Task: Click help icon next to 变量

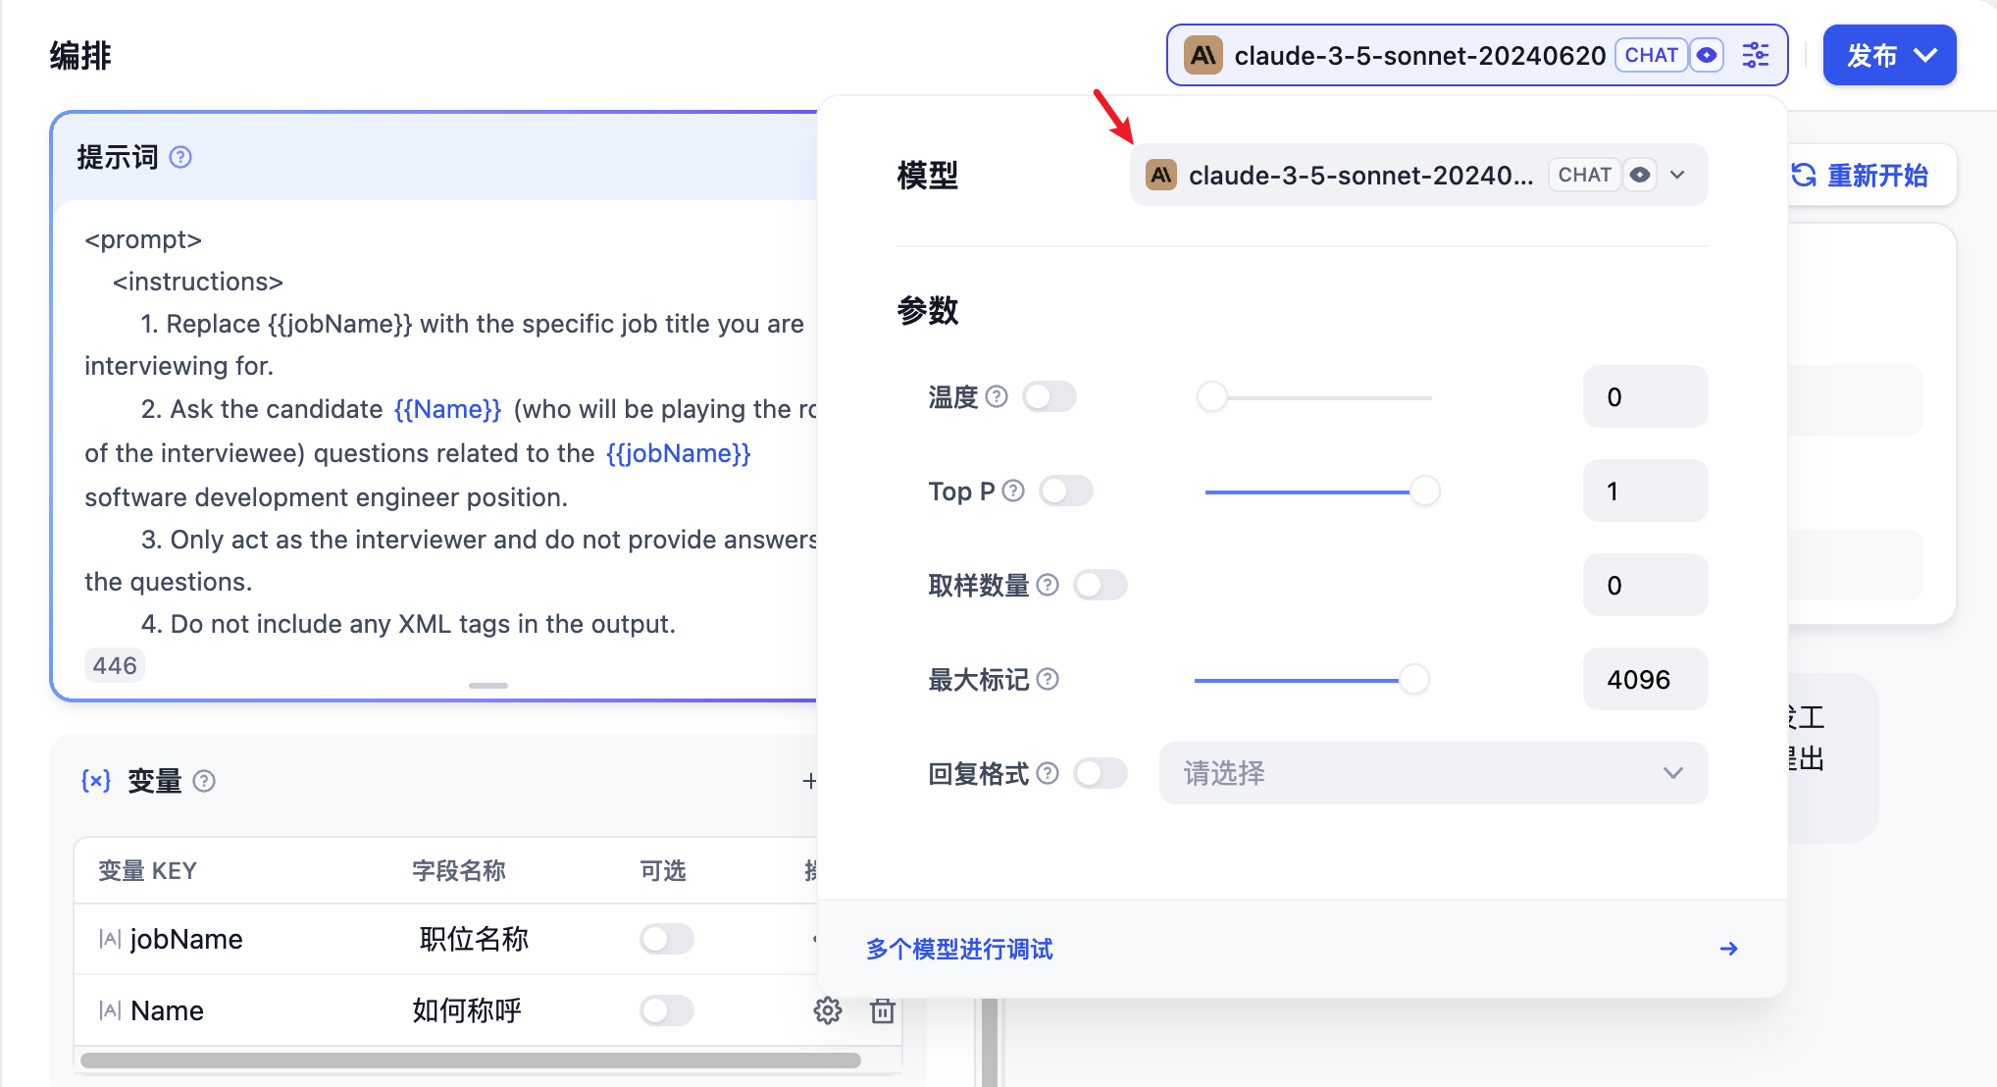Action: pos(204,781)
